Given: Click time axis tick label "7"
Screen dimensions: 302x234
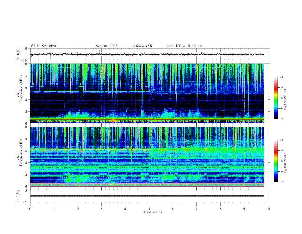Looking at the screenshot, I should click(197, 209).
